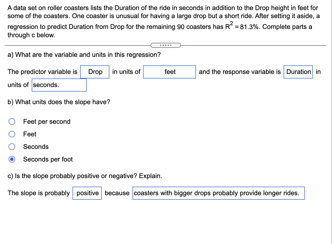
Task: Select the "Seconds per foot" option
Action: (x=12, y=159)
